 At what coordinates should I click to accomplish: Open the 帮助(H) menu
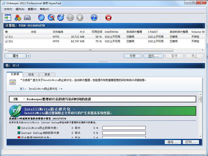44,9
